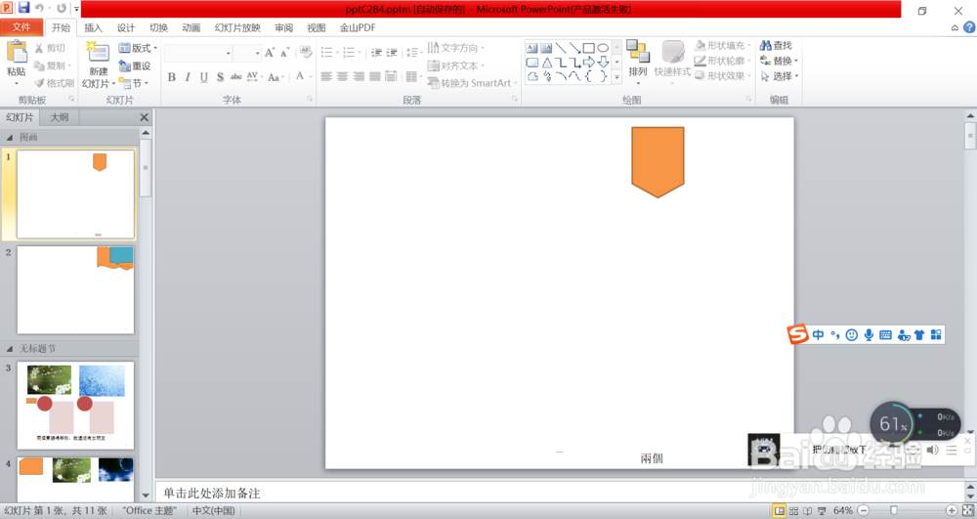Click the Select (选择) button
This screenshot has height=519, width=977.
coord(779,76)
